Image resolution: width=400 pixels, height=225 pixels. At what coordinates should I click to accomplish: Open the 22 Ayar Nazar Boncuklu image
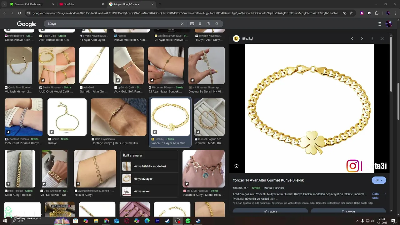tap(166, 65)
